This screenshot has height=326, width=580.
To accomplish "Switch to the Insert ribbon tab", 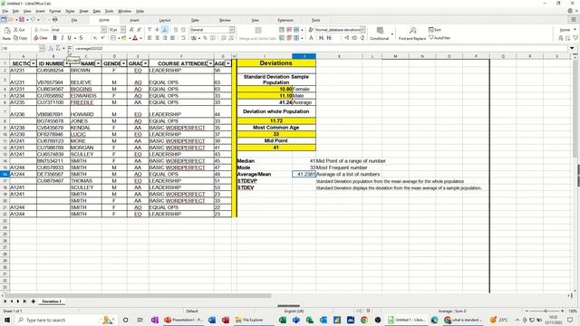I will point(135,20).
